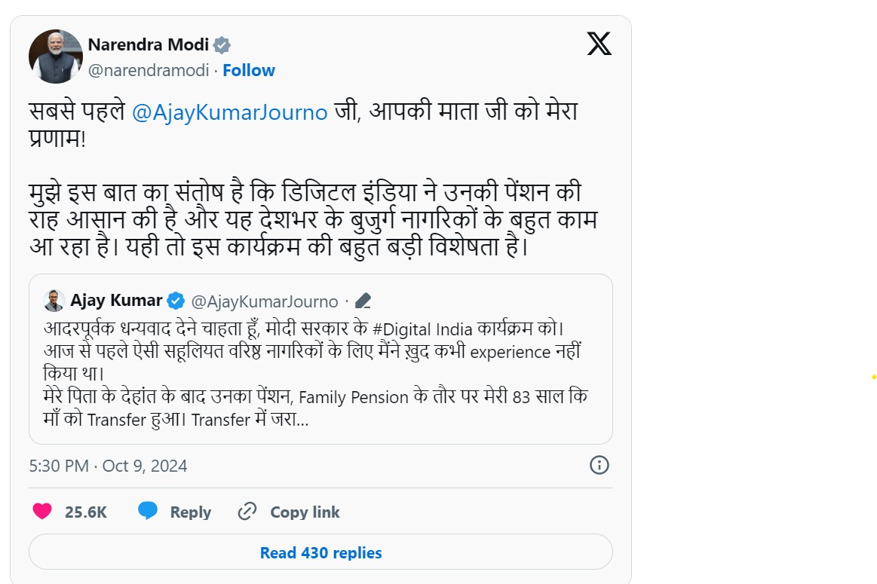Click the pencil icon in quoted tweet
The image size is (877, 584).
(363, 302)
